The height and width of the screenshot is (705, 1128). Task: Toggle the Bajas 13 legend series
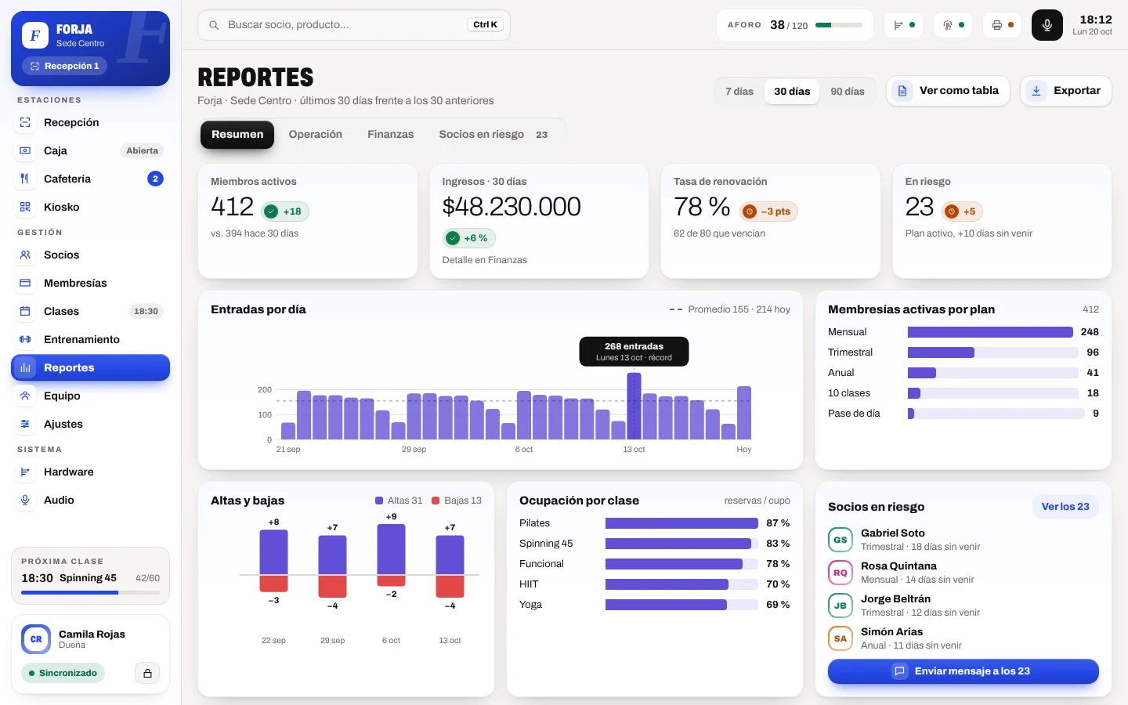pos(457,501)
